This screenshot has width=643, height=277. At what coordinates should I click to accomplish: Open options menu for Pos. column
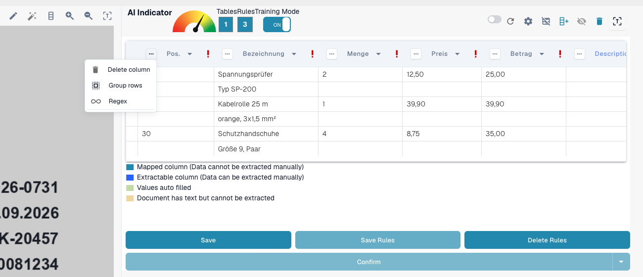tap(151, 54)
